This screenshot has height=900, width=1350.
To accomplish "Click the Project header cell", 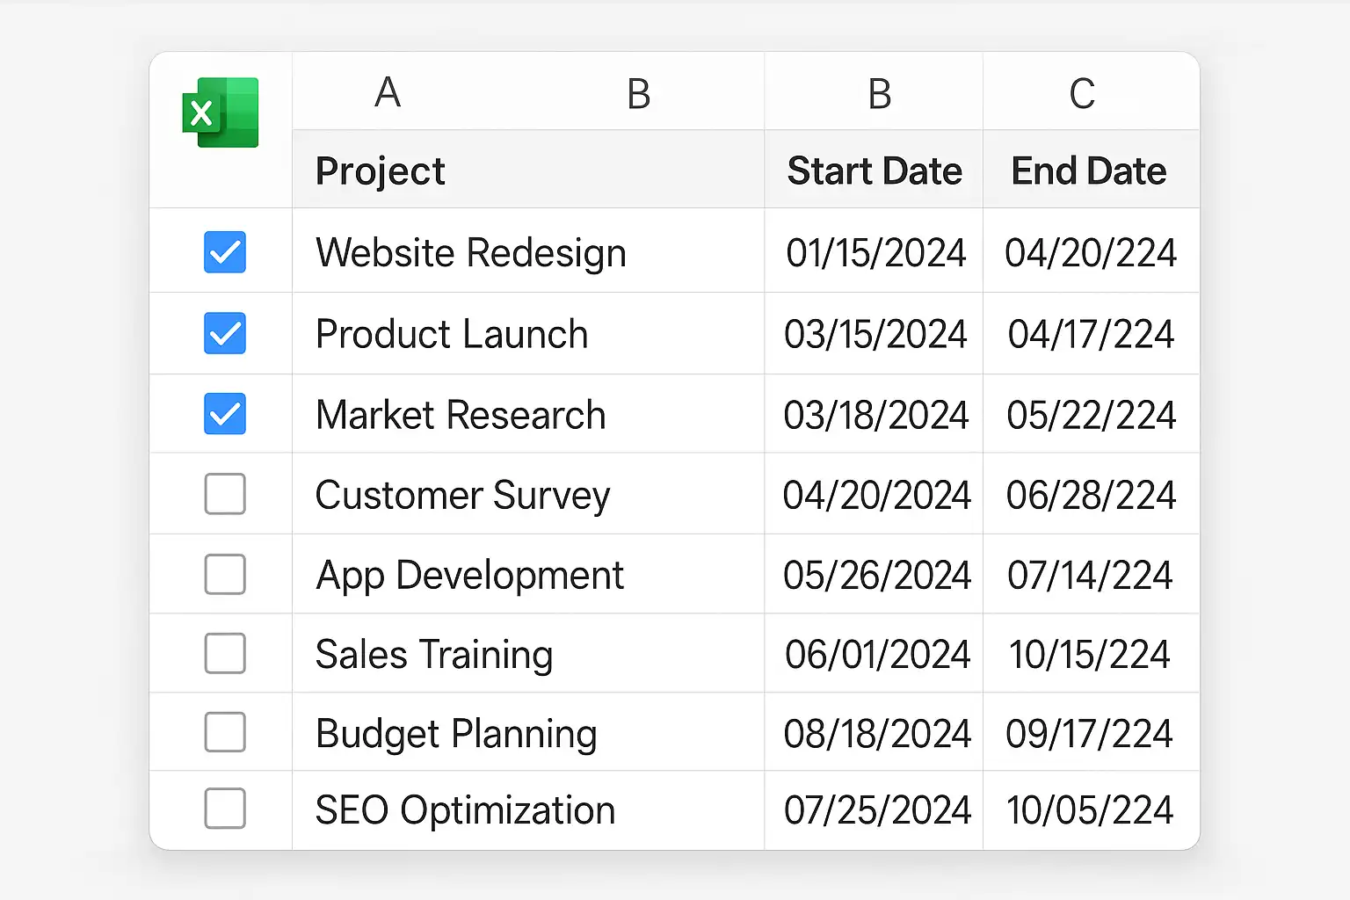I will click(528, 170).
